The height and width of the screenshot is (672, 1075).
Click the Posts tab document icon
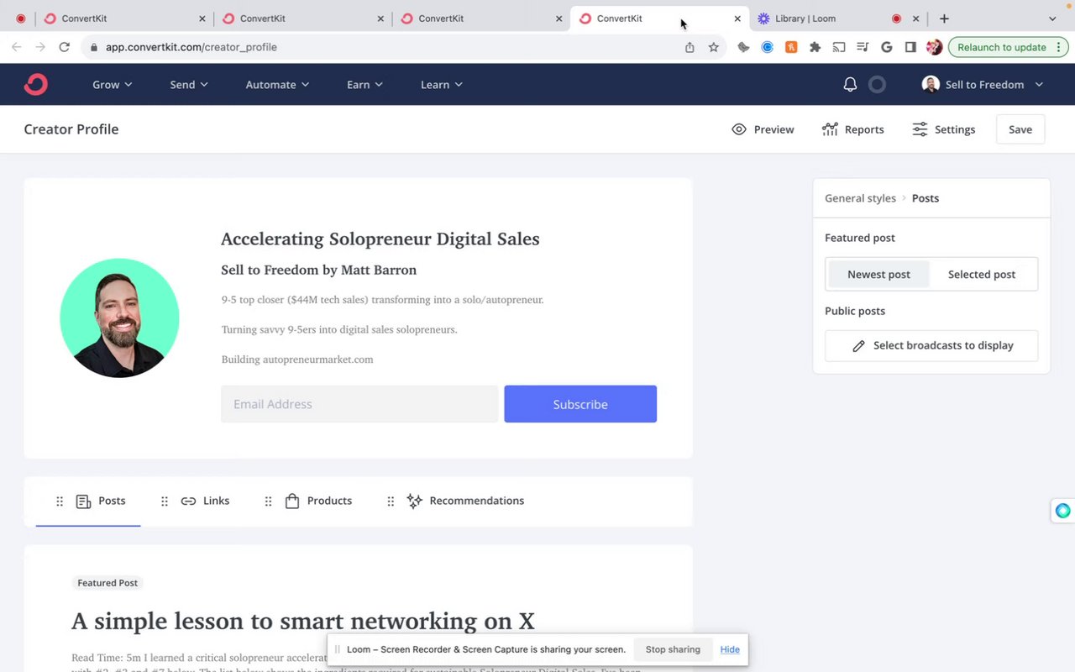83,501
